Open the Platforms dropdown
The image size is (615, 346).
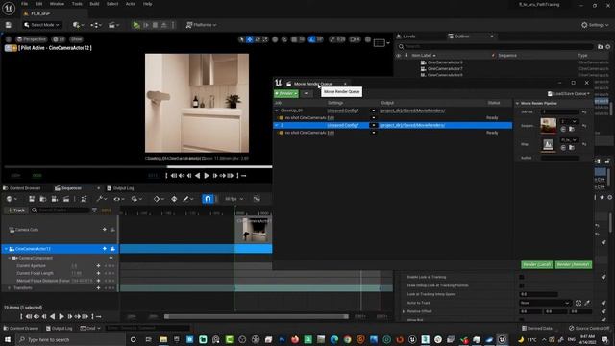[201, 25]
